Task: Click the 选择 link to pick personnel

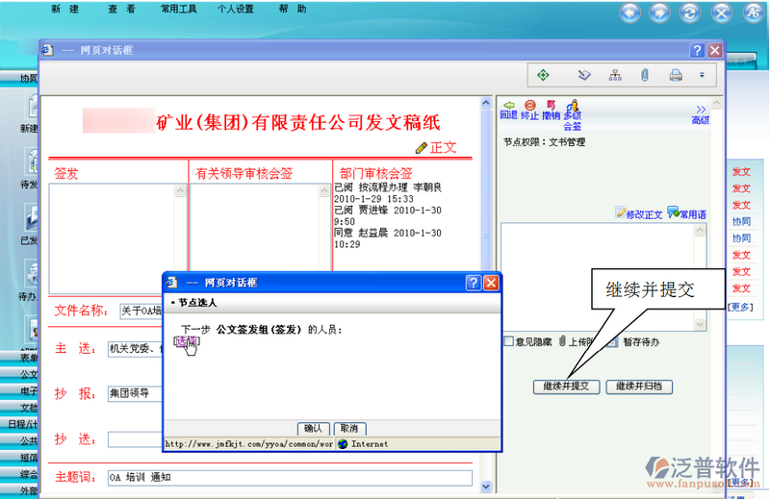Action: (186, 341)
